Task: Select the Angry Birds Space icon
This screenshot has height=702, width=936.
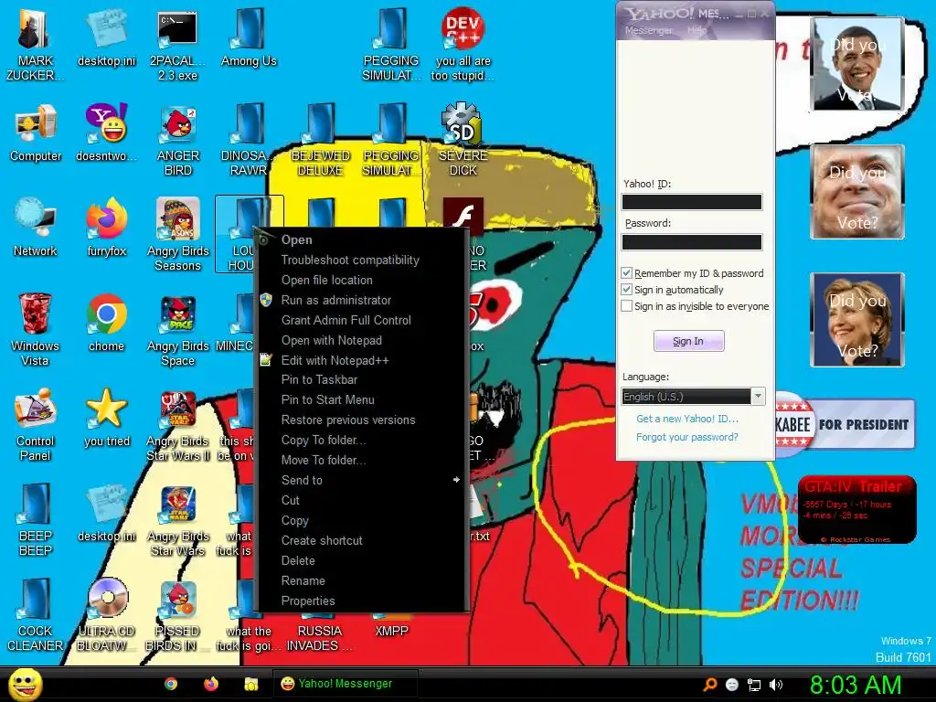Action: [178, 330]
